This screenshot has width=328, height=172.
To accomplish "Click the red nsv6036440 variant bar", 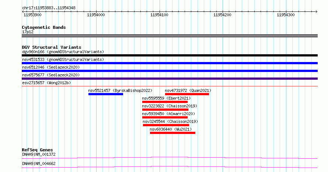I will coord(172,133).
